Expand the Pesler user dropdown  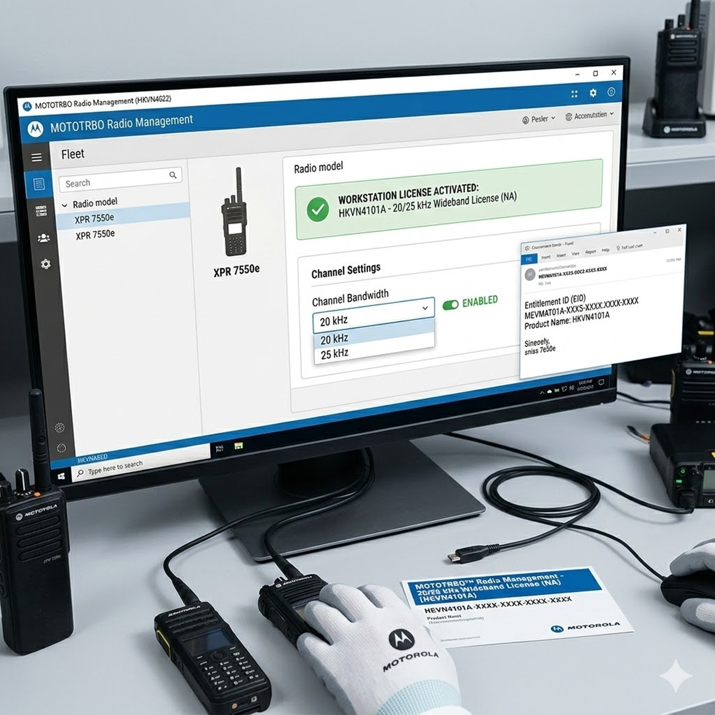(539, 119)
